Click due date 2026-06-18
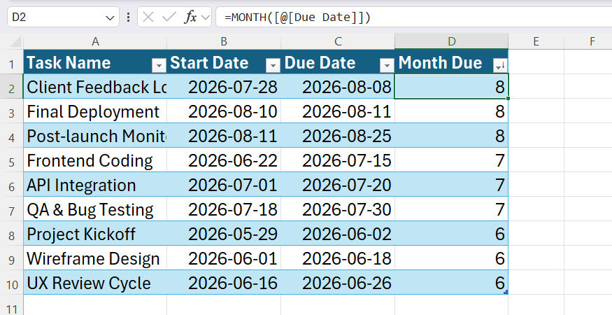This screenshot has height=315, width=612. click(338, 258)
